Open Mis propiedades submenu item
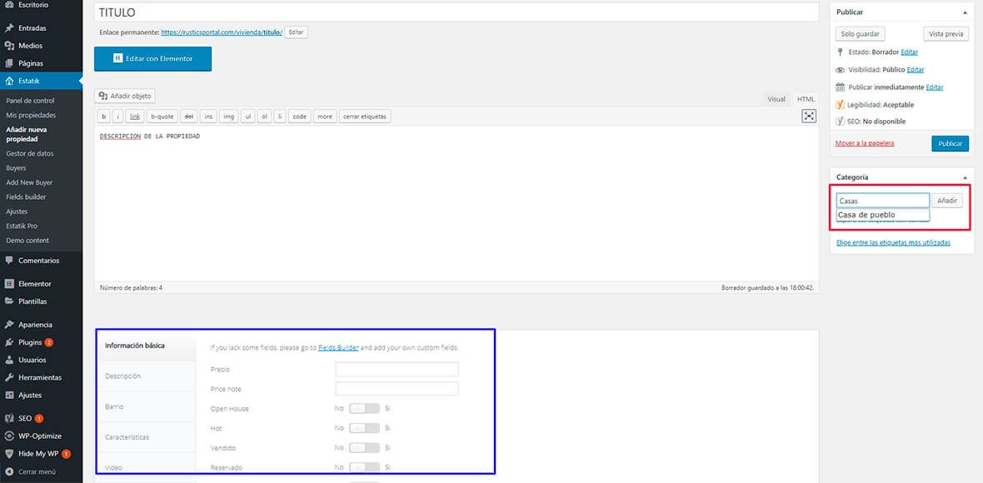Image resolution: width=983 pixels, height=483 pixels. 31,115
